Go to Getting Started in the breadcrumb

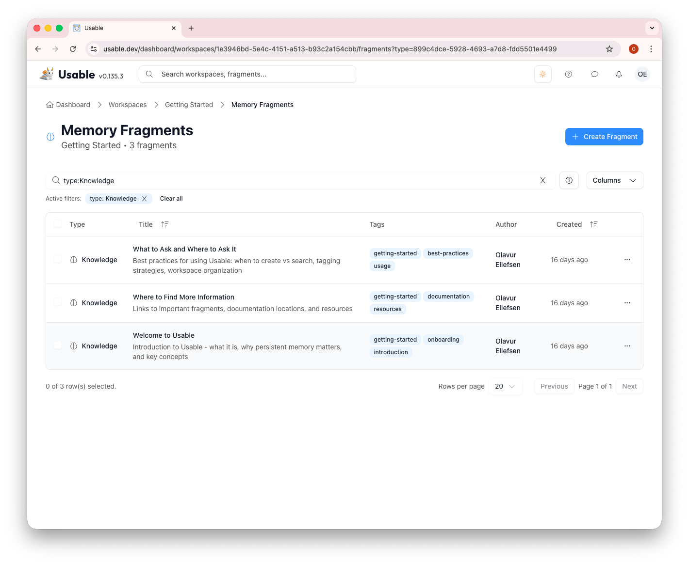[189, 104]
